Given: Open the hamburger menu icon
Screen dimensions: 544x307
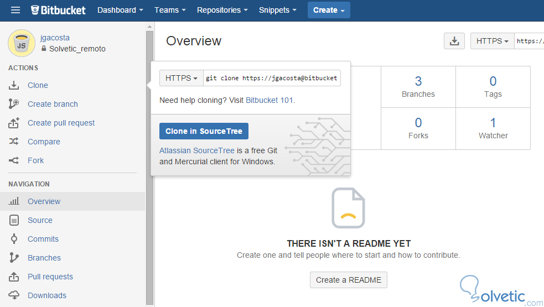Looking at the screenshot, I should point(15,10).
